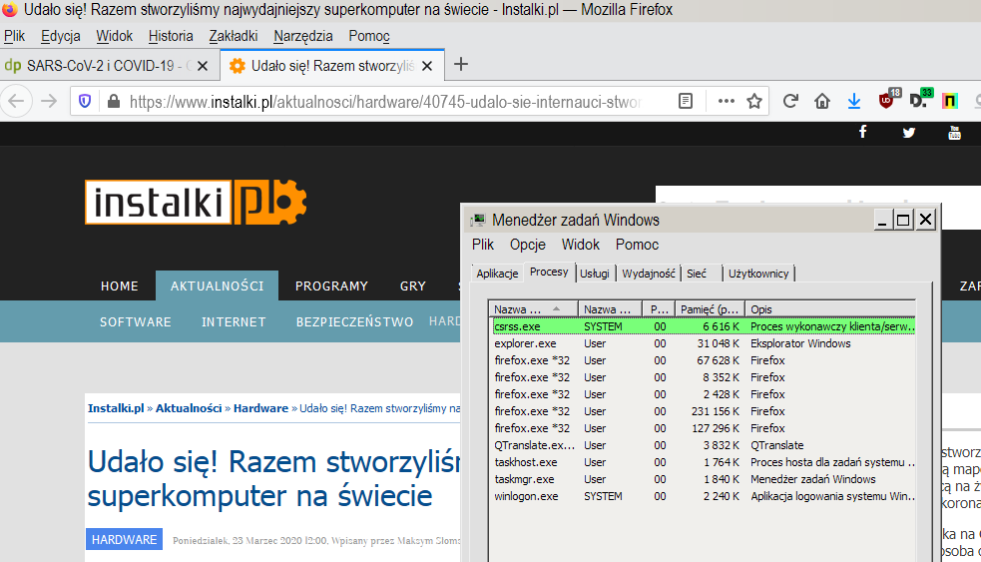
Task: Open the tracking protection shield icon
Action: pyautogui.click(x=85, y=101)
